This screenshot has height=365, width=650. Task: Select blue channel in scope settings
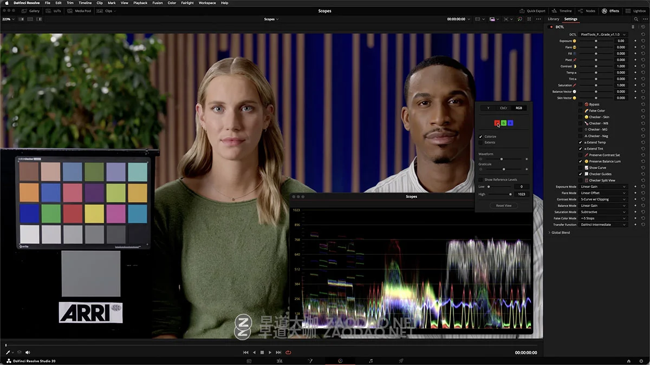click(x=510, y=123)
